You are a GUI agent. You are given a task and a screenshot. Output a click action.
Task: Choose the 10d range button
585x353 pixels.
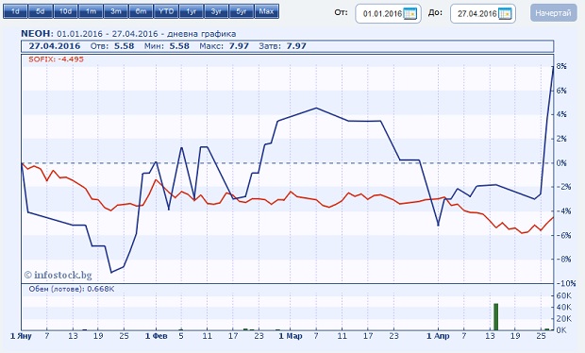coord(66,11)
